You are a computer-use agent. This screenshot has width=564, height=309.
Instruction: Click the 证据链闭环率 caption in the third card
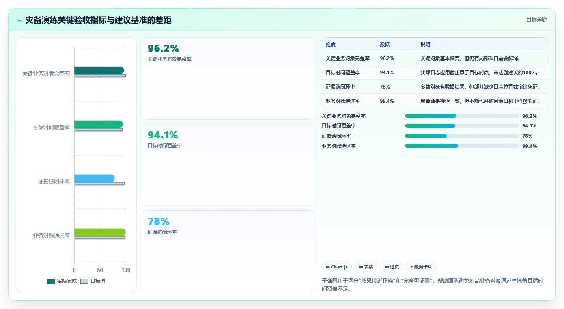click(x=162, y=232)
